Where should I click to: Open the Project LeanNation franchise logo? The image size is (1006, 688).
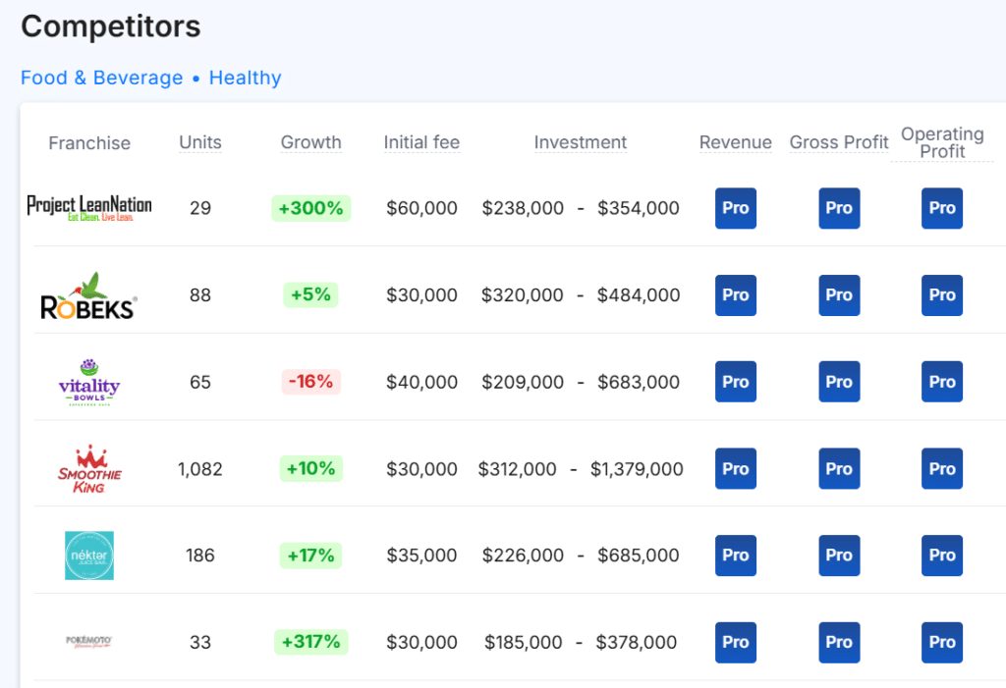point(89,208)
